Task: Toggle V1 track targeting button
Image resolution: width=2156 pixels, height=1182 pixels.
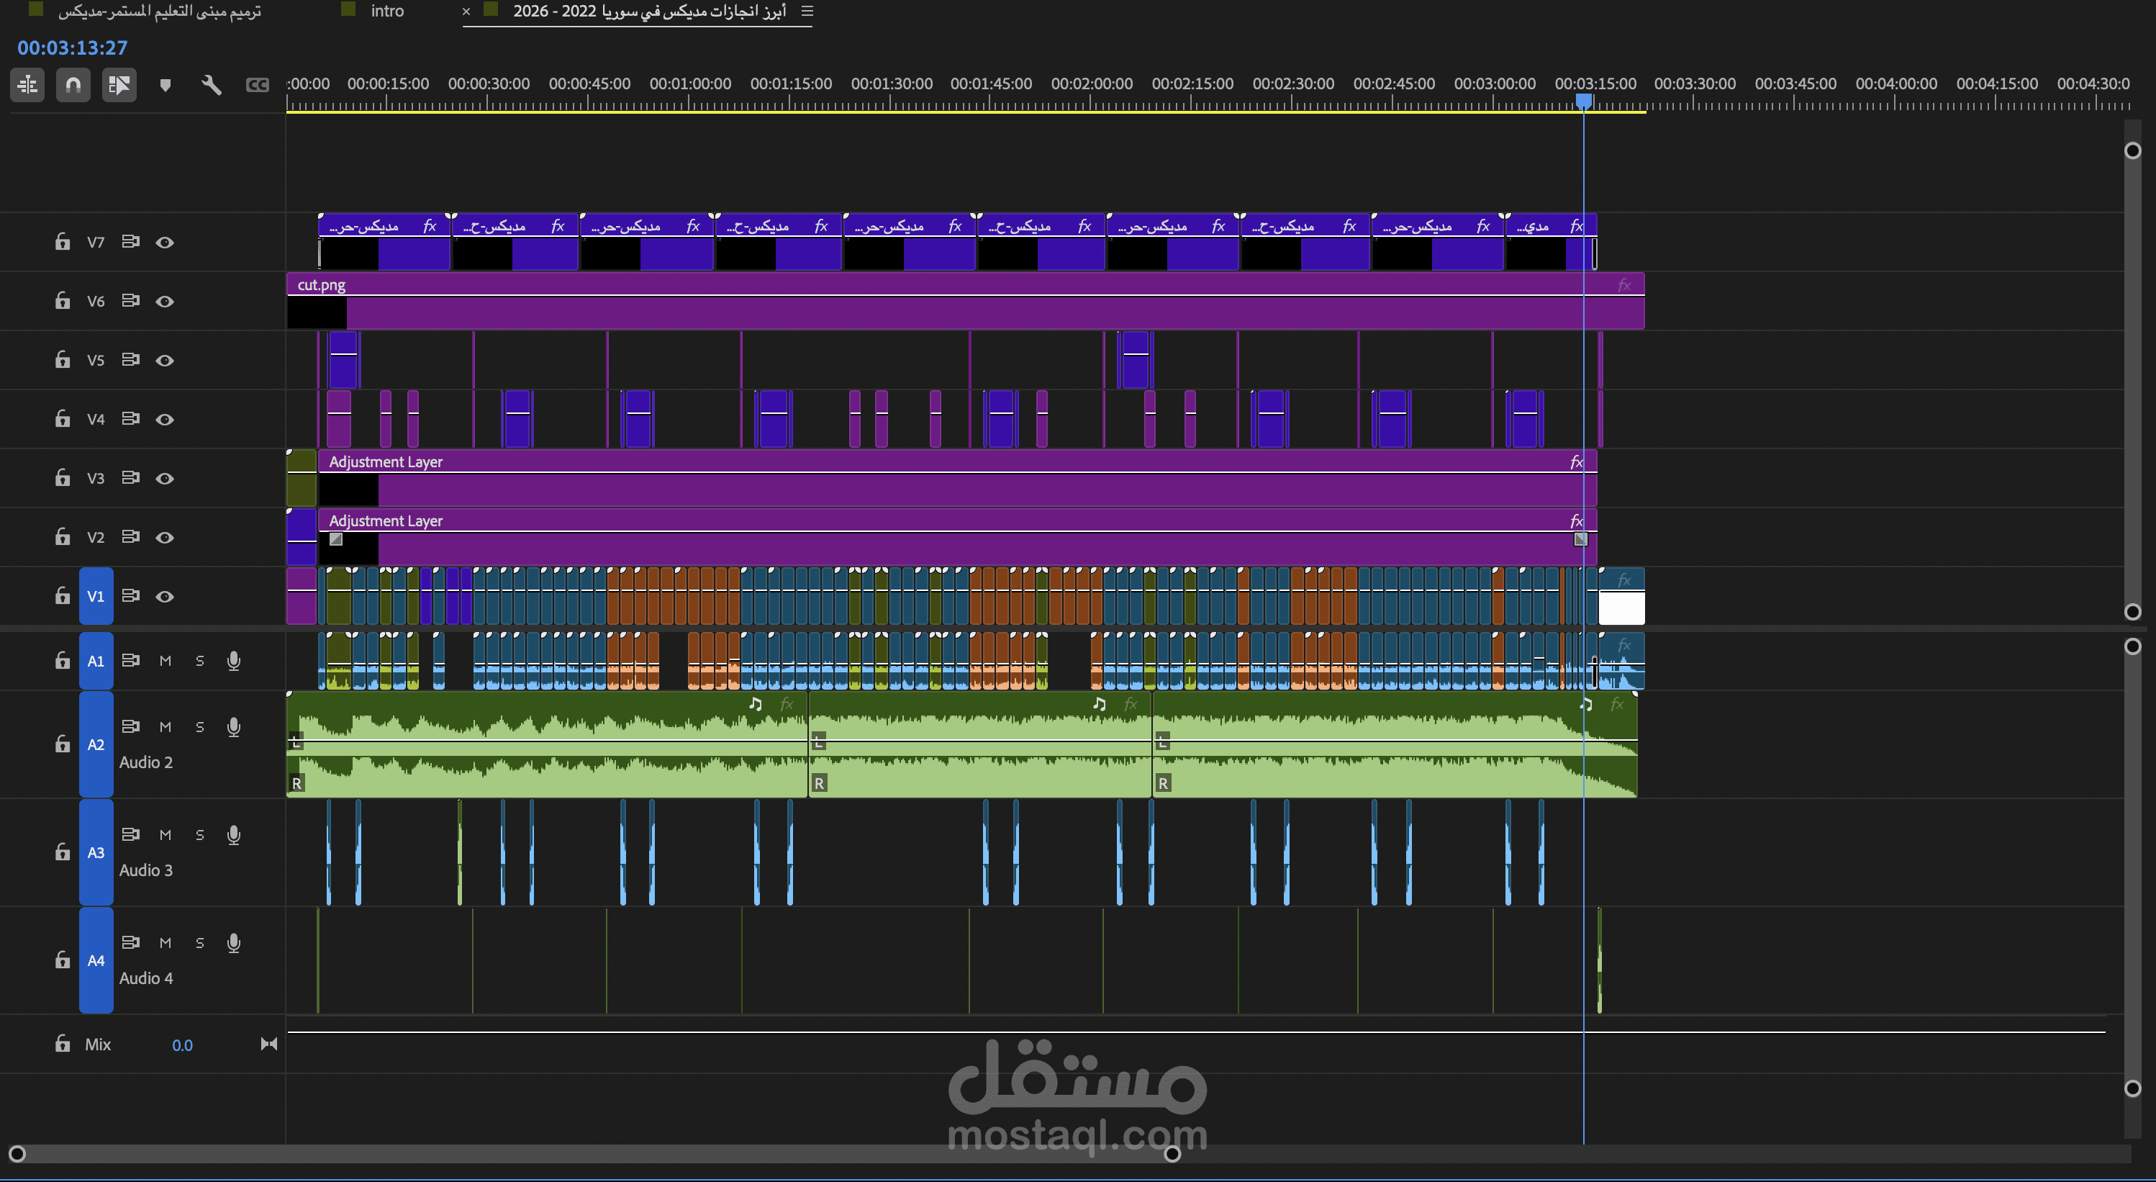Action: pyautogui.click(x=96, y=596)
